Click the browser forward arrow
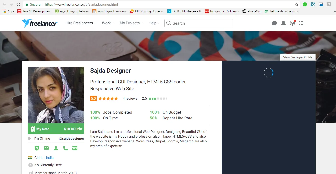Screen dimensions: 336x174 tap(11, 4)
